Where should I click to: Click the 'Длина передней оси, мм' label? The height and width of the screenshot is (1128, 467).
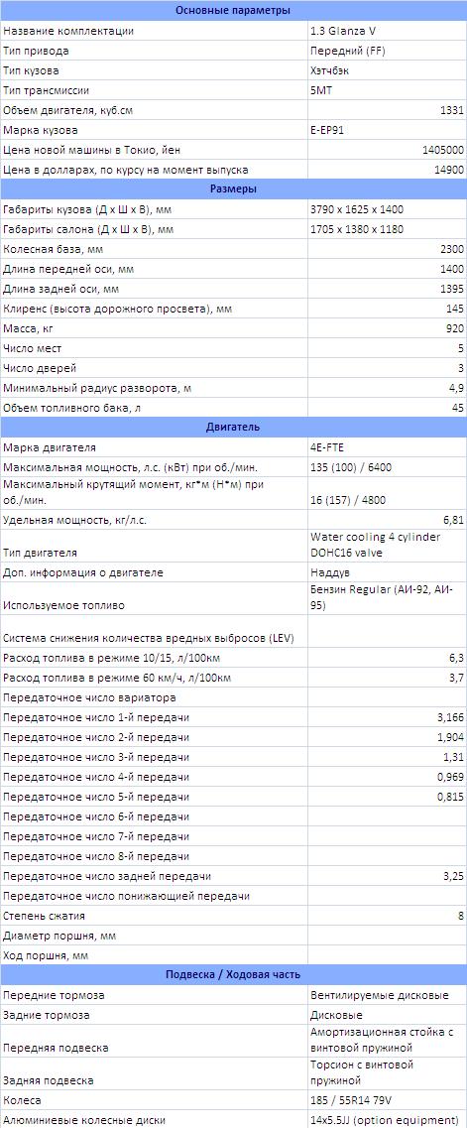68,268
